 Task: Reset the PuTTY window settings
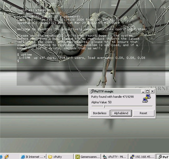pos(144,113)
